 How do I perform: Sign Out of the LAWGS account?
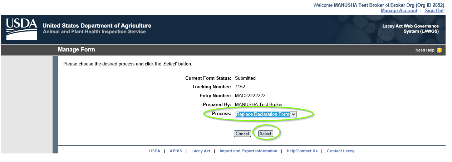click(x=434, y=10)
